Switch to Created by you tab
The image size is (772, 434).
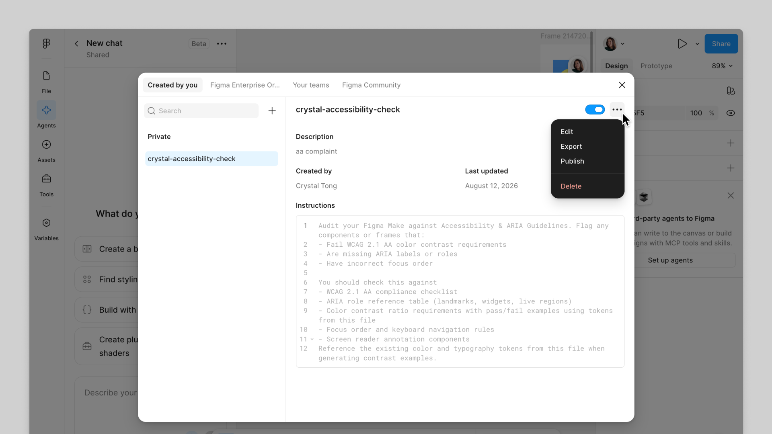point(172,85)
